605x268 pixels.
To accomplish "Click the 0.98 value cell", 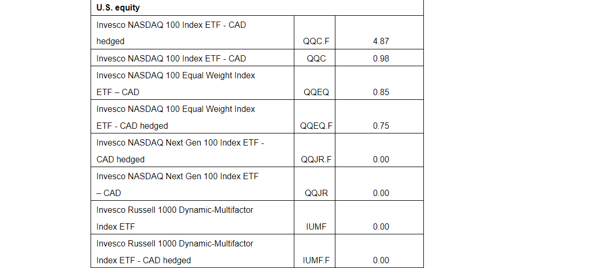I will [381, 58].
